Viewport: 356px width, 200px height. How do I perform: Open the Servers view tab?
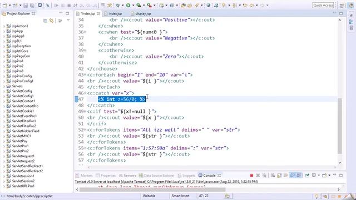tap(127, 176)
